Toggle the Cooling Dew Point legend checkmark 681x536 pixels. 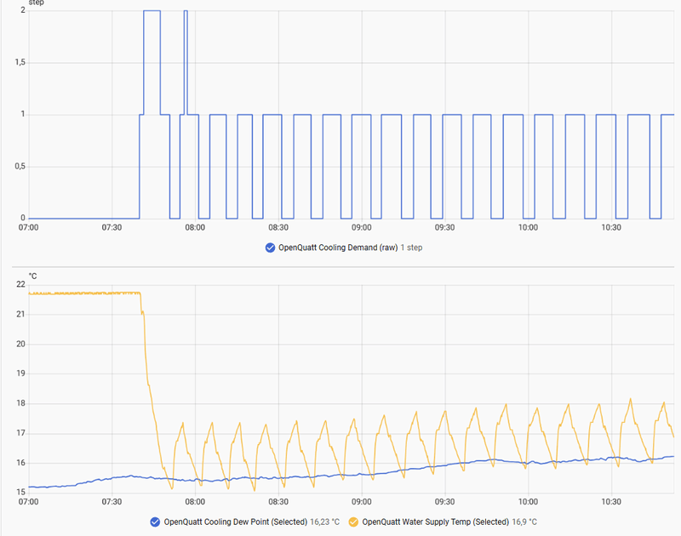pyautogui.click(x=155, y=522)
